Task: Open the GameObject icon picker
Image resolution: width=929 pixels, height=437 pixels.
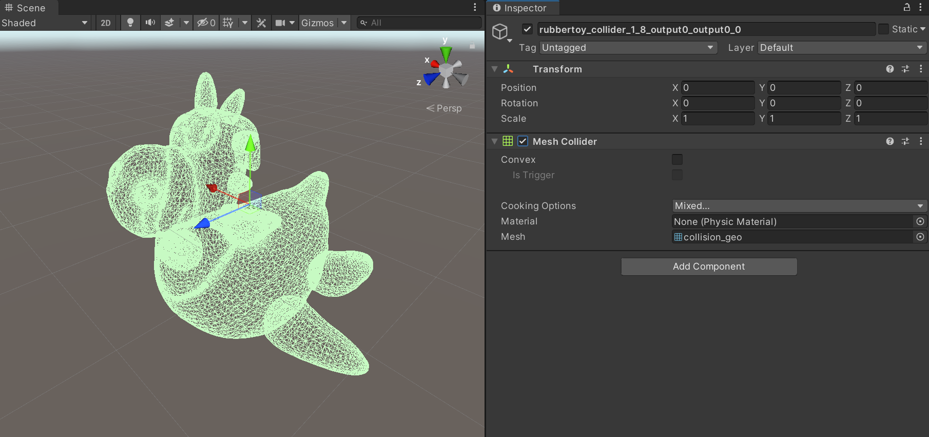Action: [x=501, y=32]
